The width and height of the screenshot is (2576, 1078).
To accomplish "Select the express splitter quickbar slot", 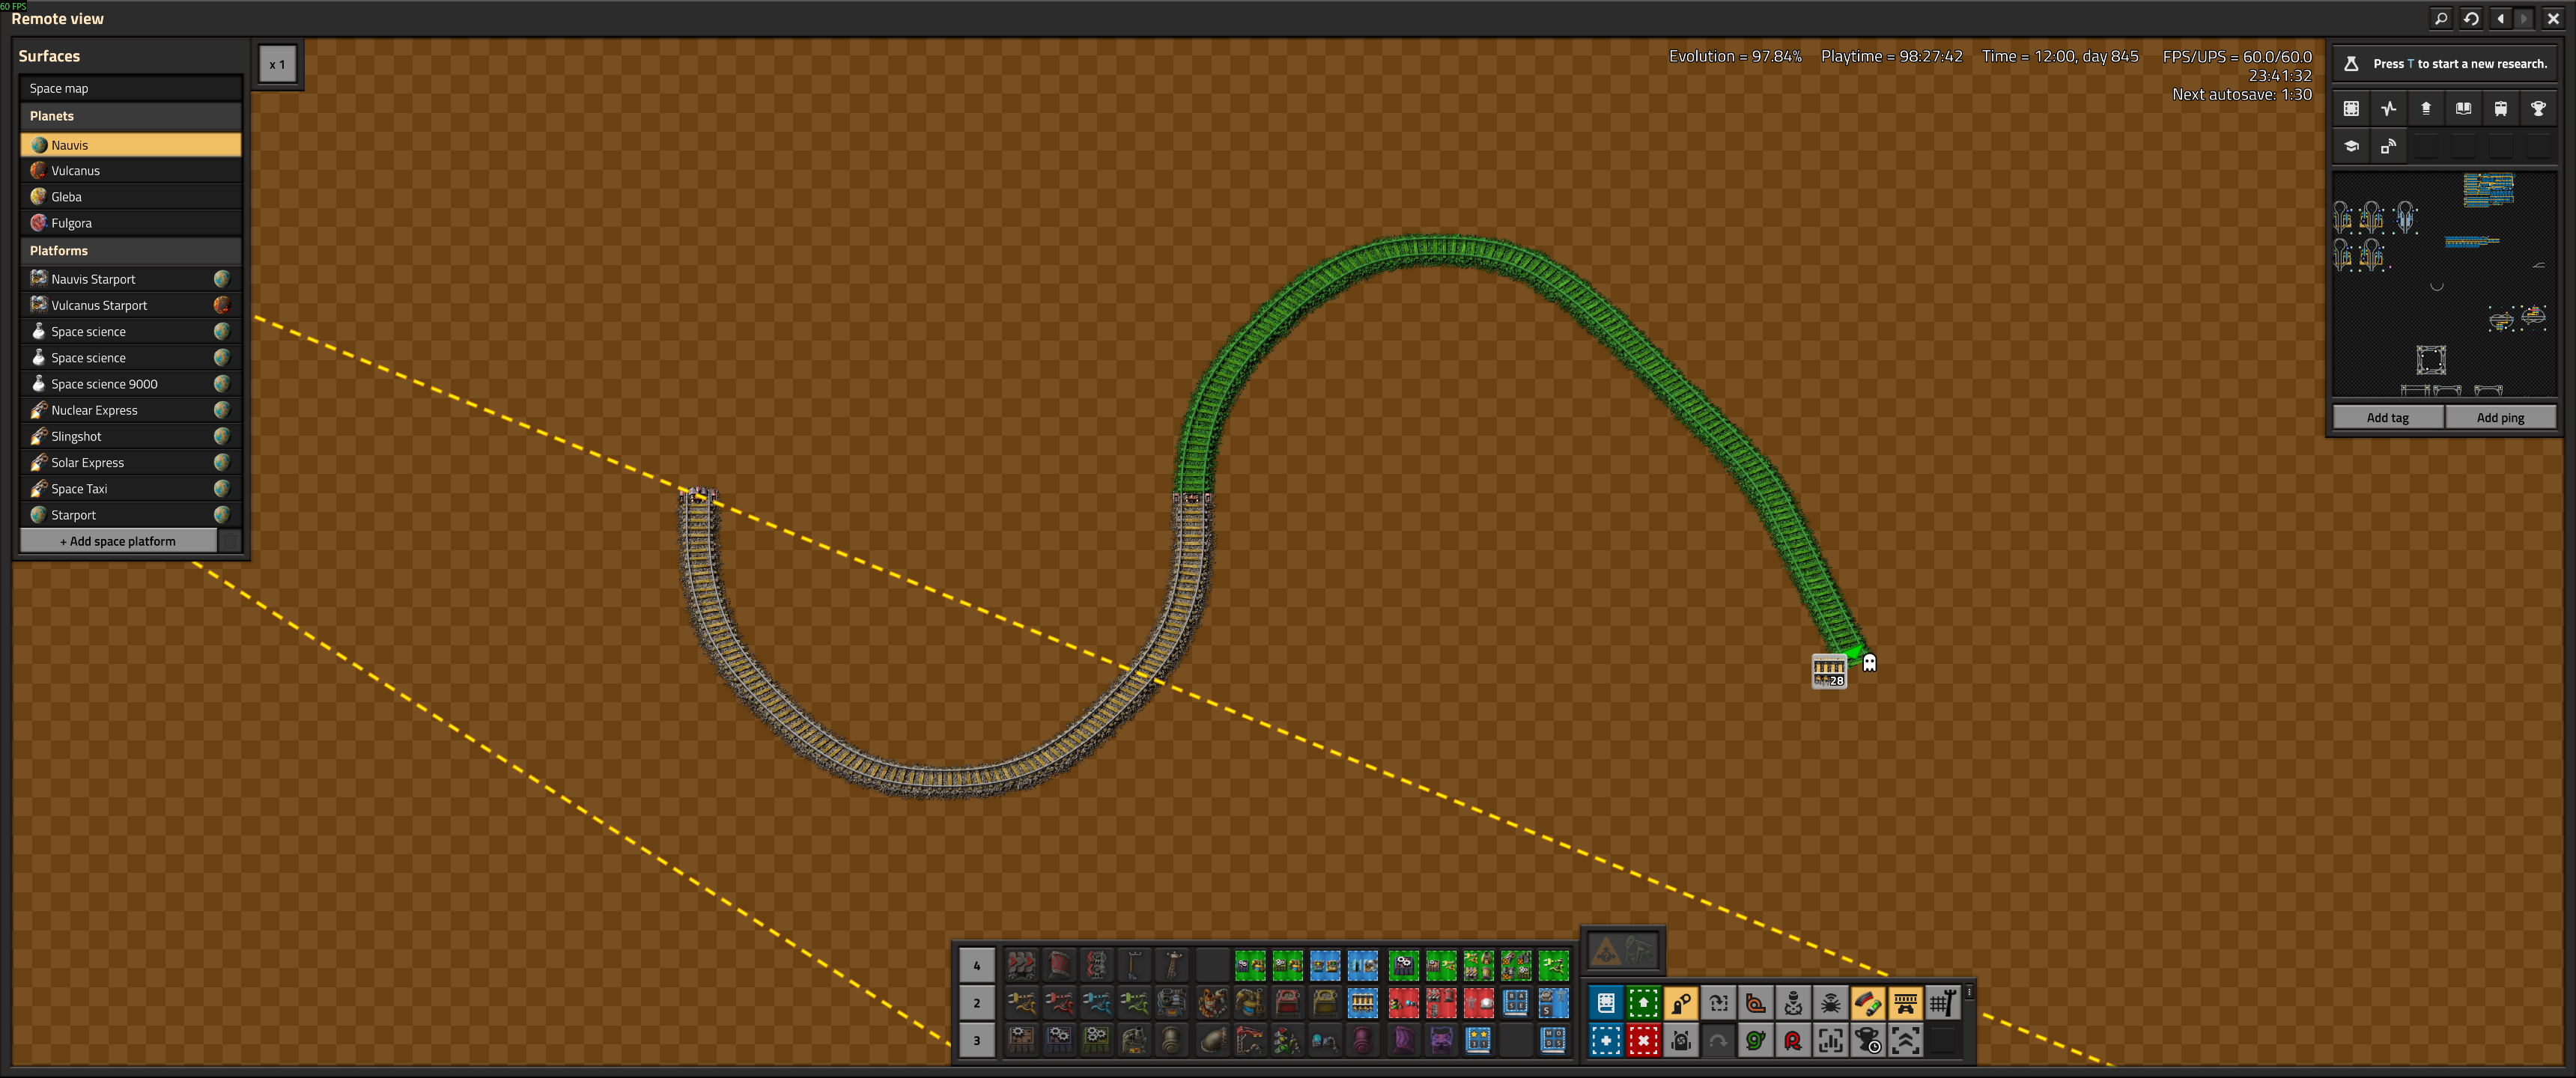I will [1096, 965].
